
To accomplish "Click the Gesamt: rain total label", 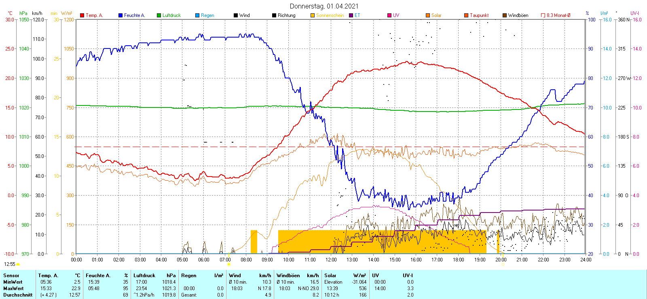I will (189, 295).
